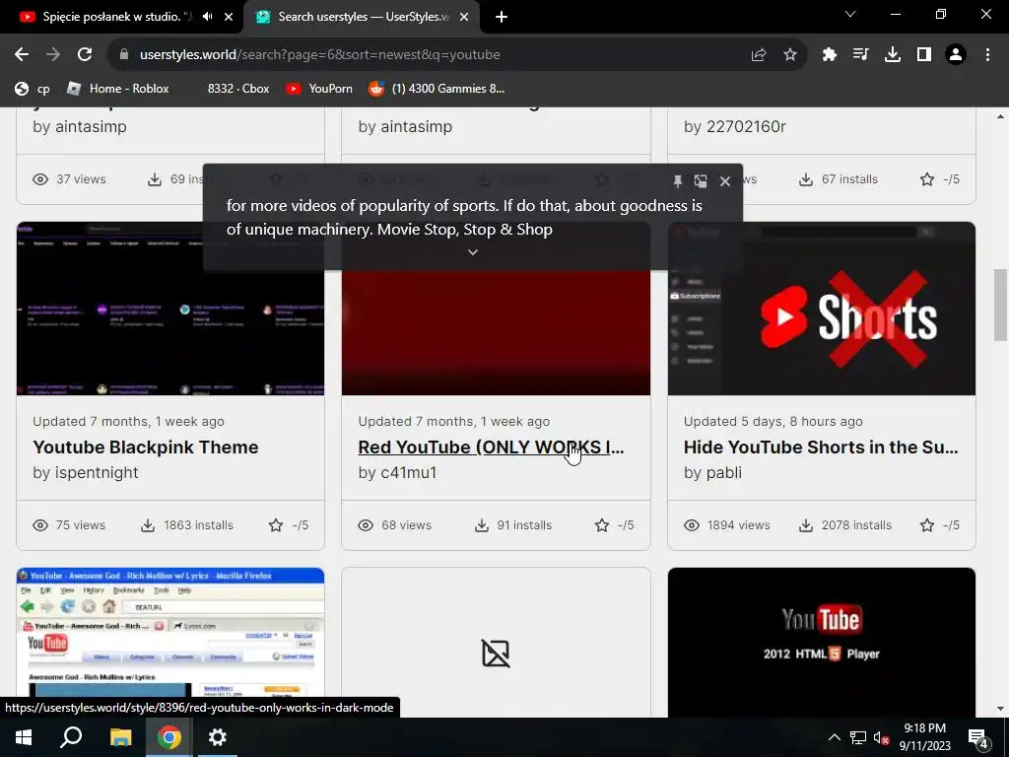
Task: Open the notification center icon
Action: tap(978, 737)
